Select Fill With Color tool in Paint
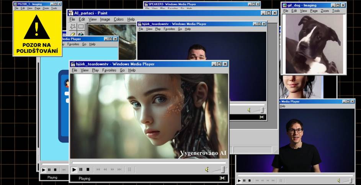The width and height of the screenshot is (361, 185). (81, 34)
